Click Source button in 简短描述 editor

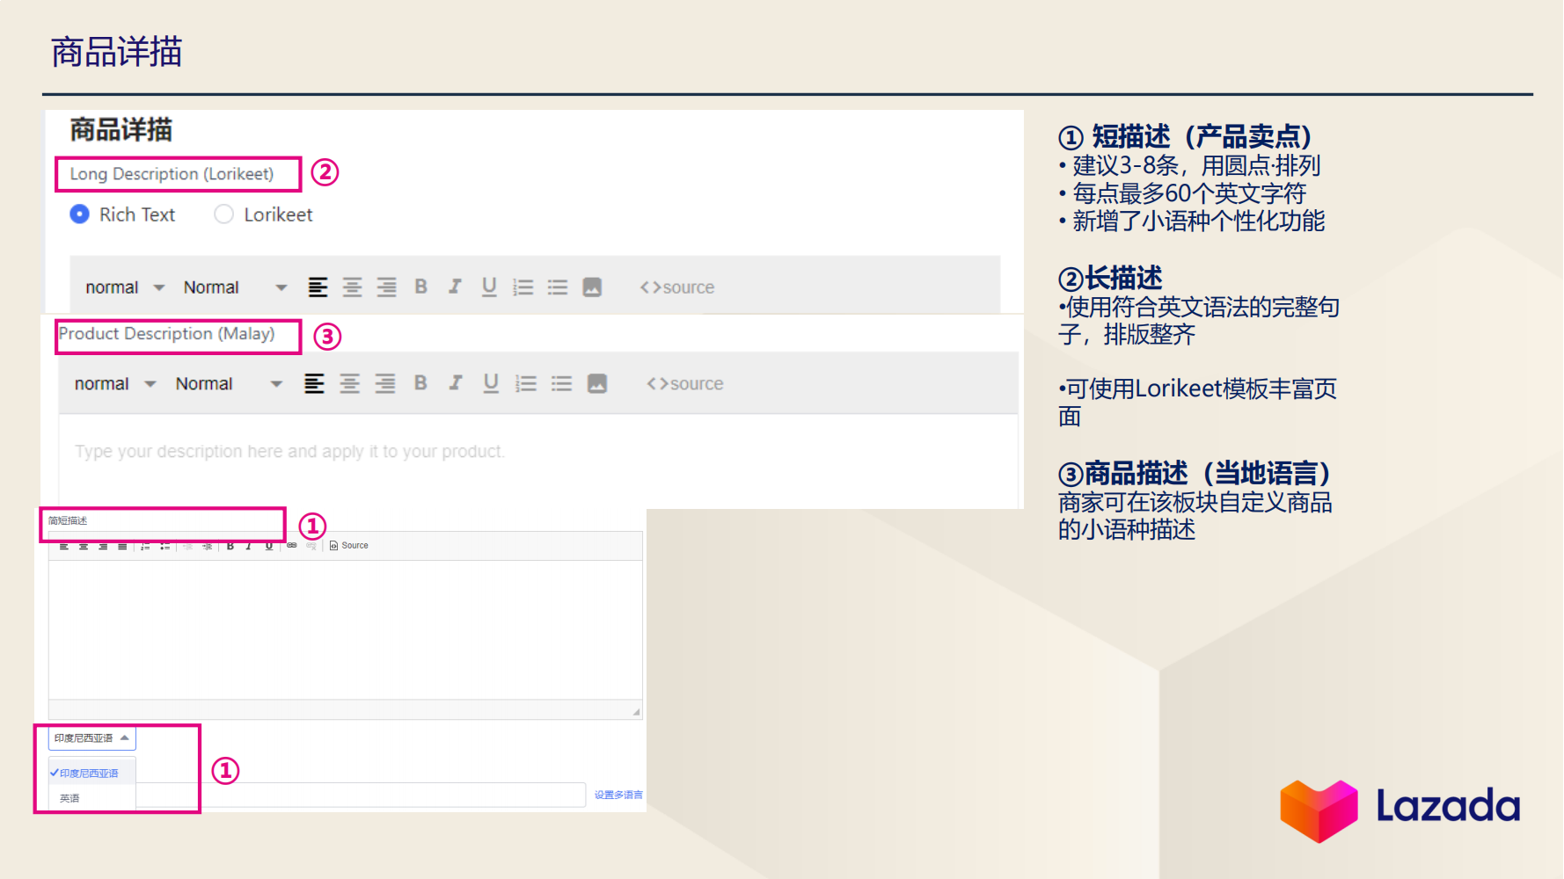point(349,546)
